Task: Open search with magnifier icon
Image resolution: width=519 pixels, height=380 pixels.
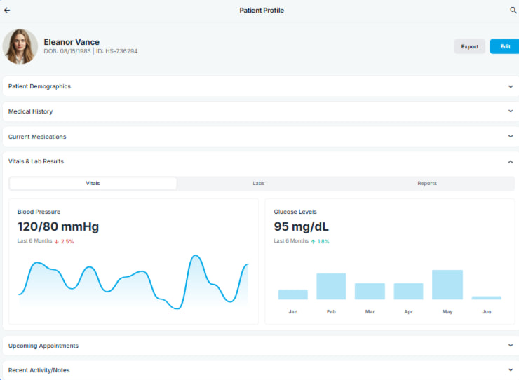Action: pos(513,11)
